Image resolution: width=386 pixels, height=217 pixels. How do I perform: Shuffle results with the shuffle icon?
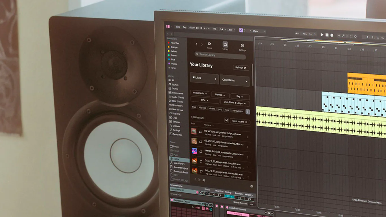click(x=226, y=121)
